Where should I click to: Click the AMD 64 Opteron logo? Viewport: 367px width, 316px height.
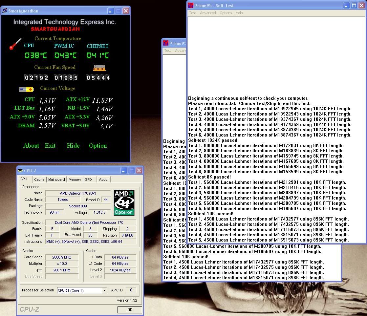coord(124,202)
